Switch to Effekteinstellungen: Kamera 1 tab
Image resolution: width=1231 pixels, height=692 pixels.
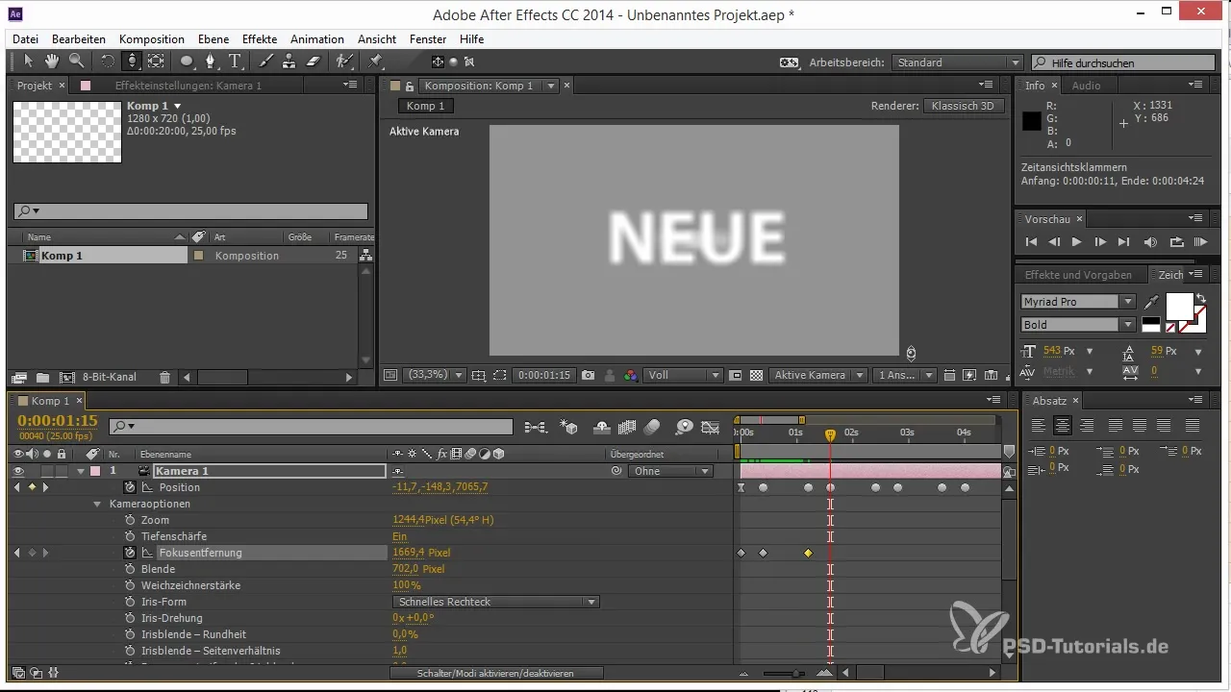[x=188, y=86]
